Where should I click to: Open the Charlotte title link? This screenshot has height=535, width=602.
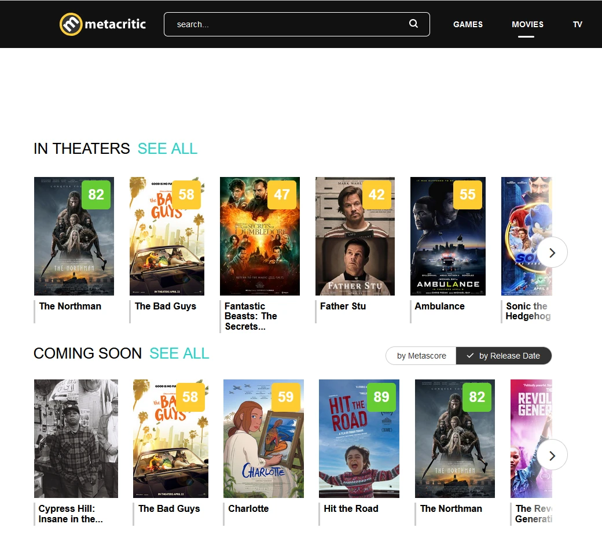pyautogui.click(x=248, y=508)
